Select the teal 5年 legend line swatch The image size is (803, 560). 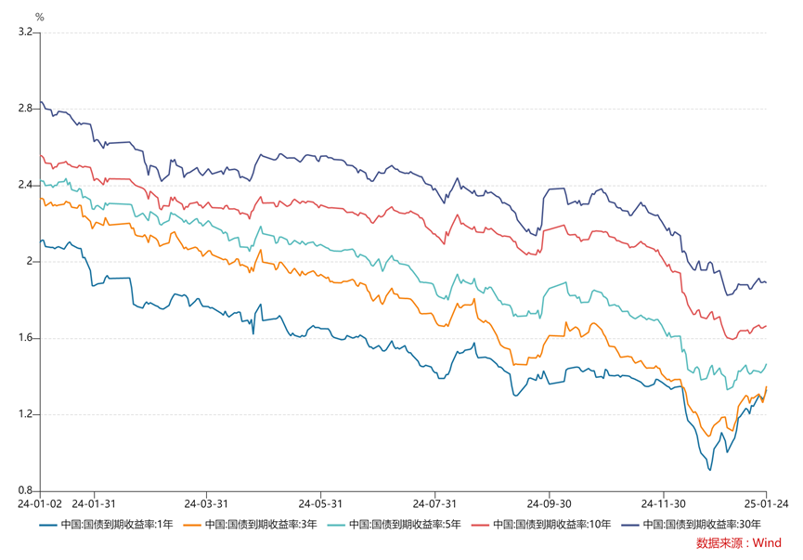tap(338, 525)
